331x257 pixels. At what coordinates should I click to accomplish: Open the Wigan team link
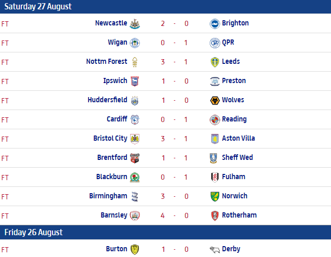pyautogui.click(x=117, y=42)
